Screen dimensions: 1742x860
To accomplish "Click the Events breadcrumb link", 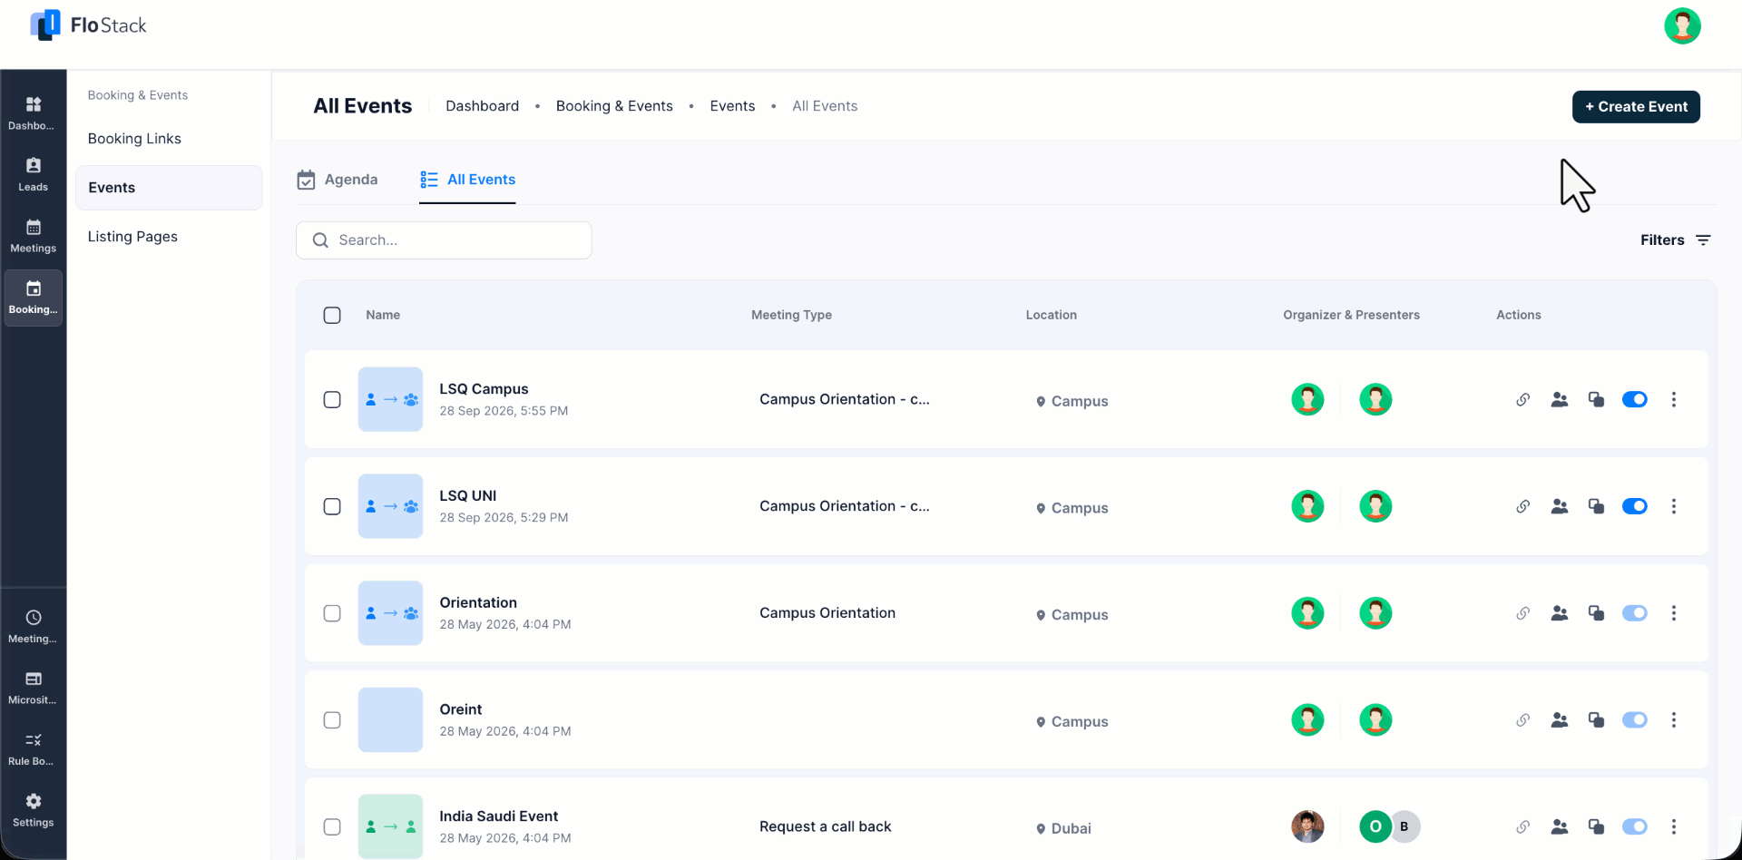I will coord(732,106).
